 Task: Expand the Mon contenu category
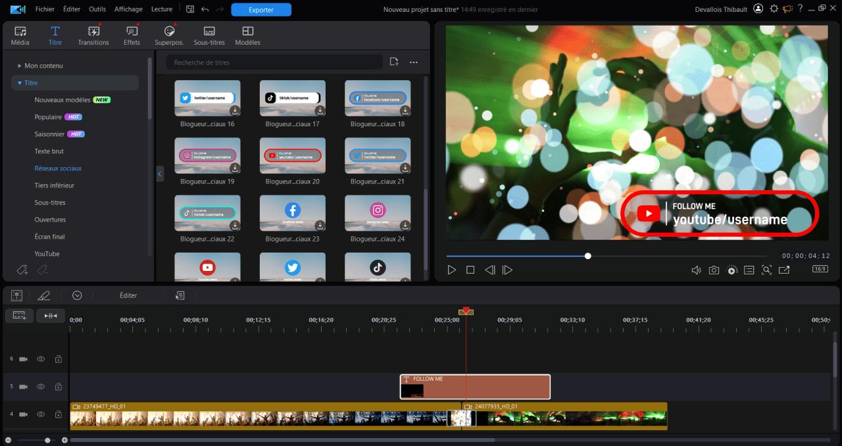(x=20, y=66)
